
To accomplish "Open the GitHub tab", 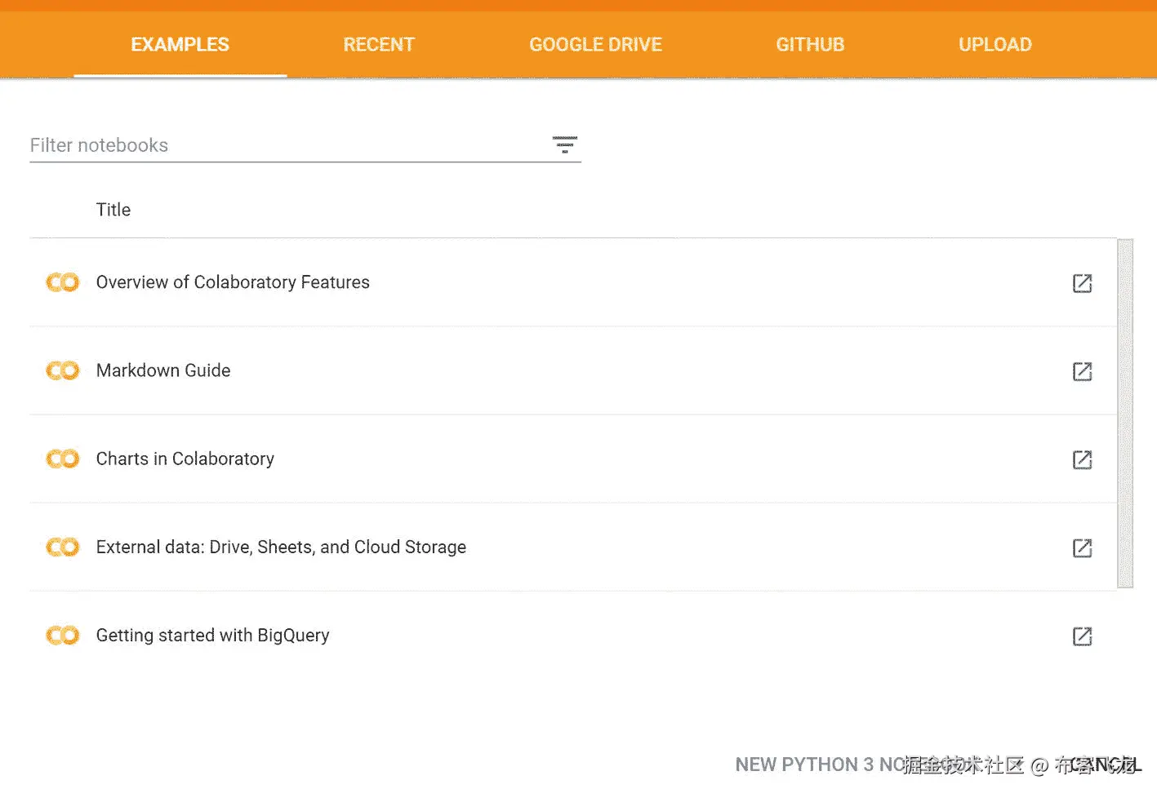I will coord(810,45).
